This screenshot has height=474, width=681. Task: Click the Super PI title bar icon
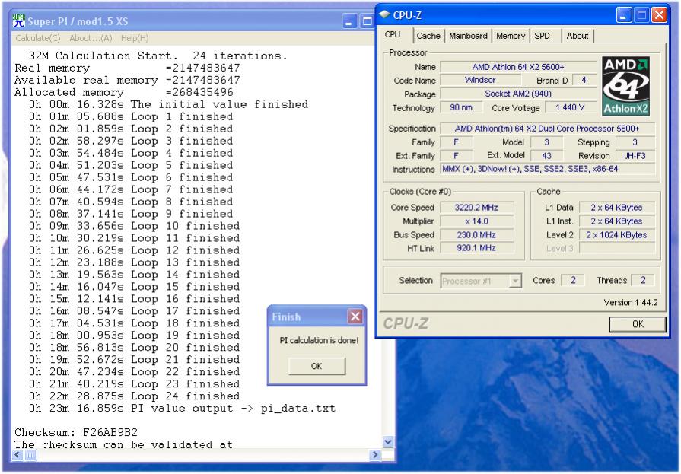coord(19,21)
